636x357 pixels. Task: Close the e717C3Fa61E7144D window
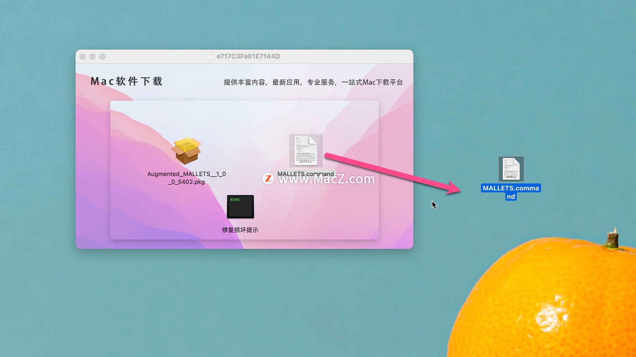[82, 57]
